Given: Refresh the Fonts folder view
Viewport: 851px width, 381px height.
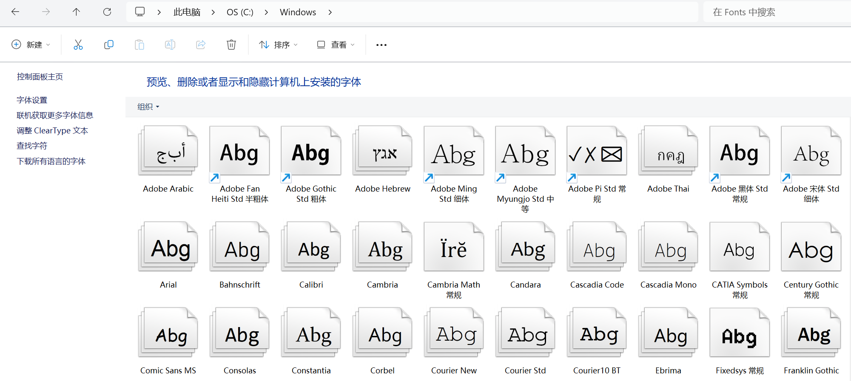Looking at the screenshot, I should [107, 12].
